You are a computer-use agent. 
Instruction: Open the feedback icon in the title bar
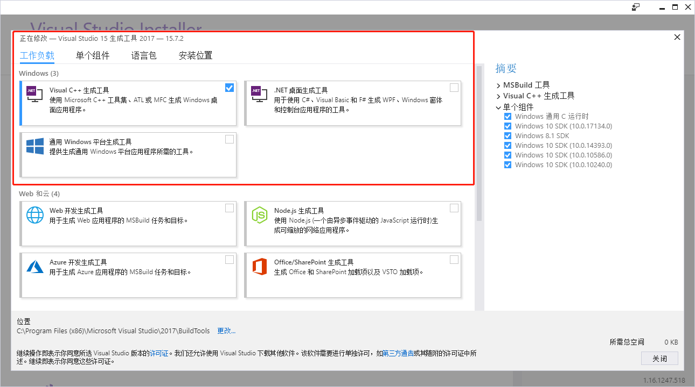tap(636, 7)
